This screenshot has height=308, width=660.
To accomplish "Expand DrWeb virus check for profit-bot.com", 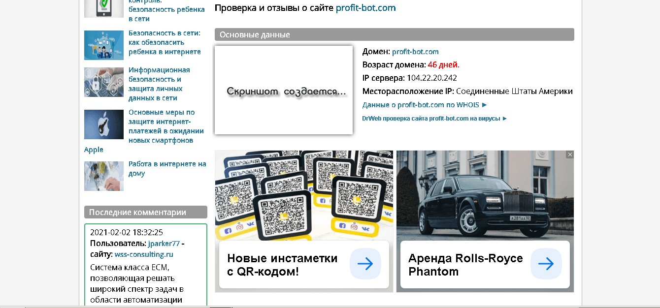I will click(434, 119).
